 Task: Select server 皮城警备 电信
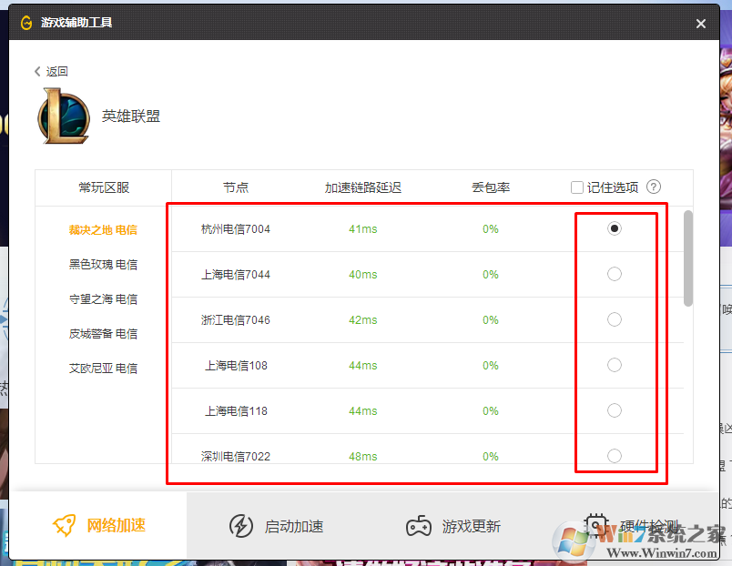[103, 334]
